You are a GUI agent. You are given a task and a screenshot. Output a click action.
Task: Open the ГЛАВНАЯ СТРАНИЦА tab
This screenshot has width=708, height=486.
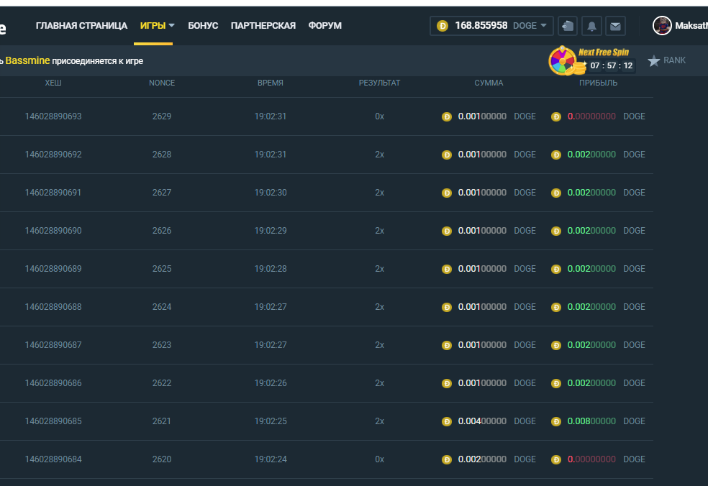[x=81, y=26]
